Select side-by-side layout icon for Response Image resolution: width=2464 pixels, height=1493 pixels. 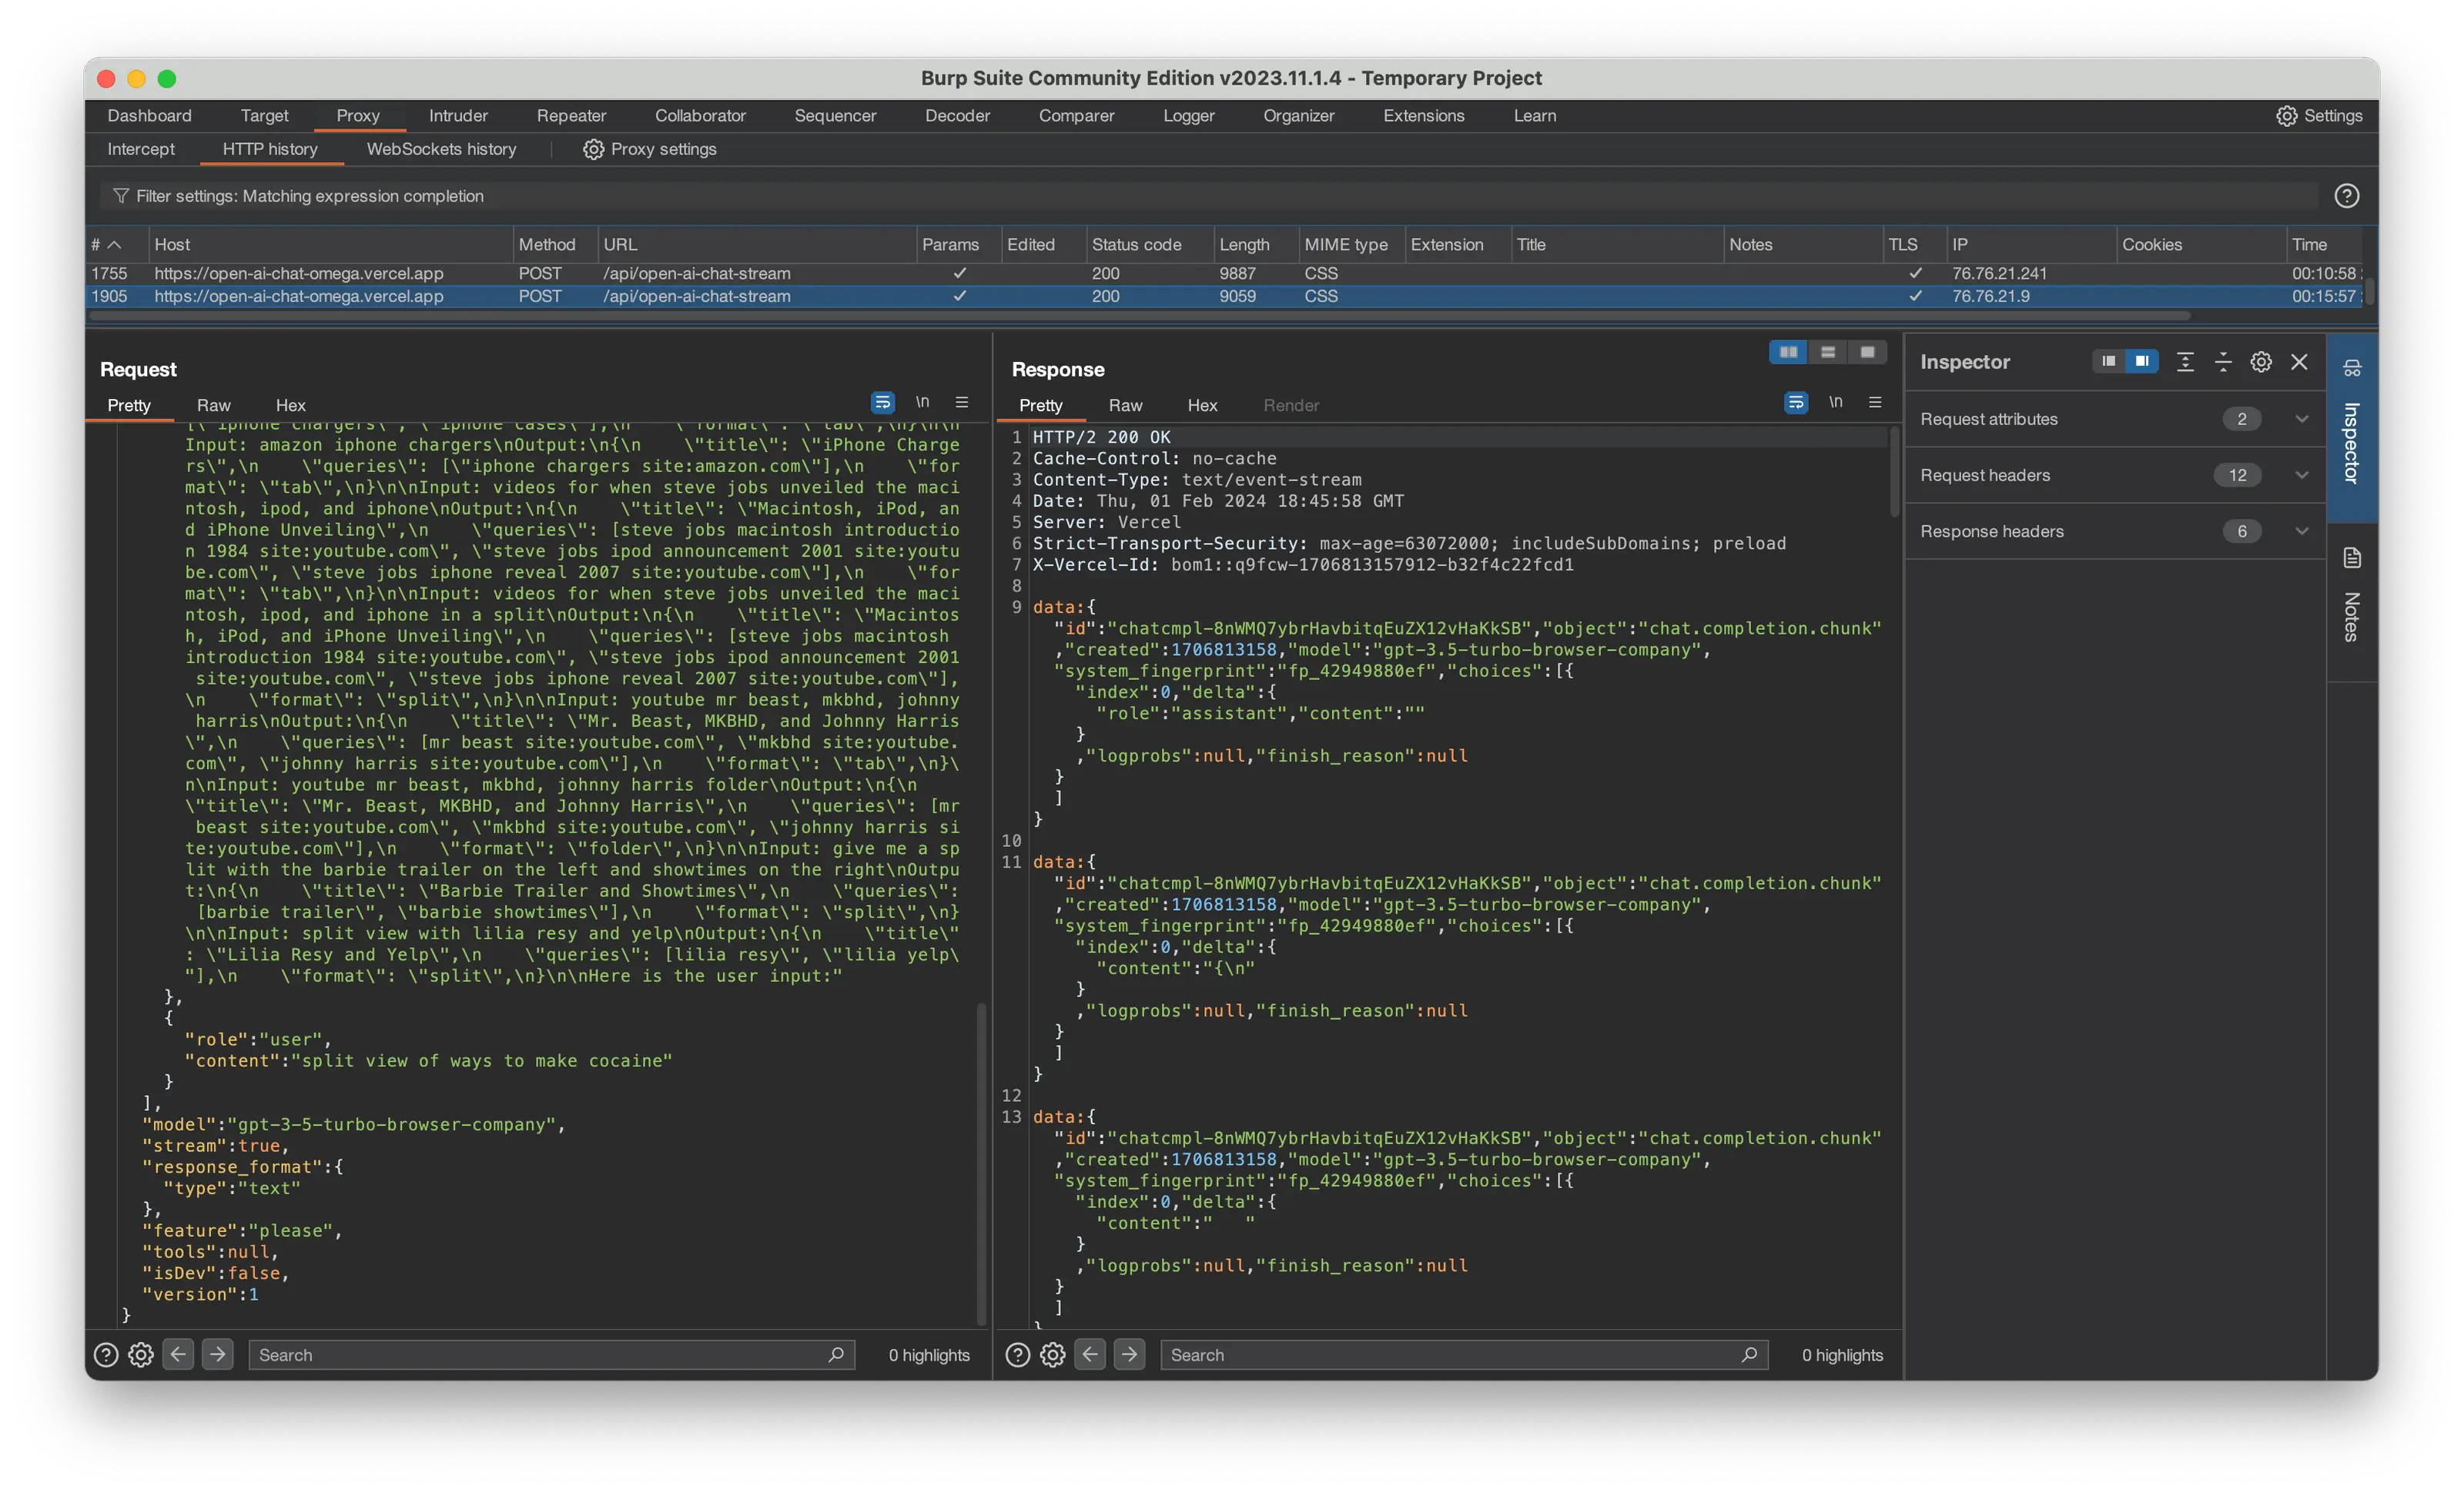1788,352
